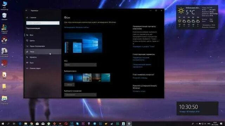Open the Windows Start button

3,124
